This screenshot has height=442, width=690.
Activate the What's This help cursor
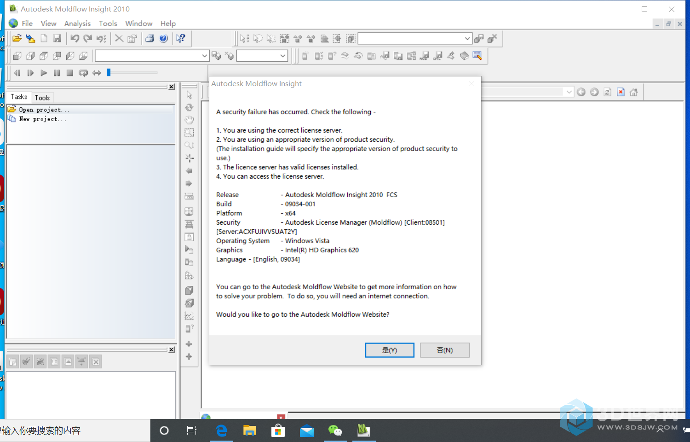[181, 39]
